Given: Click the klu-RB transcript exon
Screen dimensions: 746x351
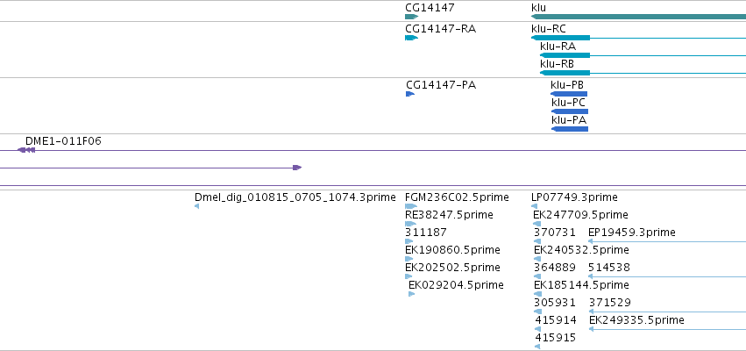Looking at the screenshot, I should (x=565, y=73).
